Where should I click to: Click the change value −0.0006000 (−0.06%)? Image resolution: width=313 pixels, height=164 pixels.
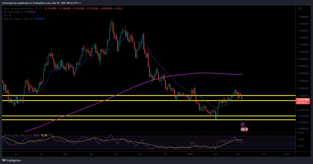click(111, 8)
